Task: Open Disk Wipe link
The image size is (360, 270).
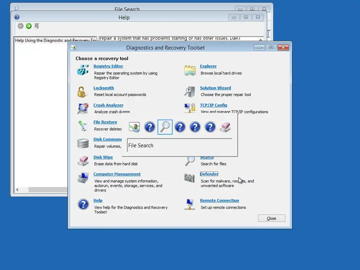Action: [103, 157]
